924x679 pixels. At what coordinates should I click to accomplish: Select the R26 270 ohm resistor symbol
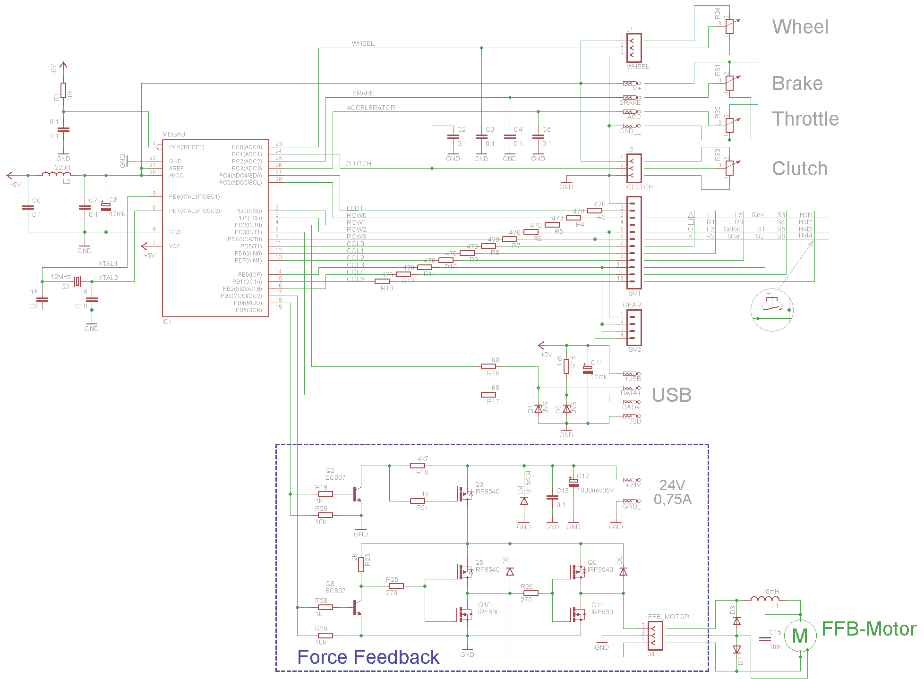531,593
